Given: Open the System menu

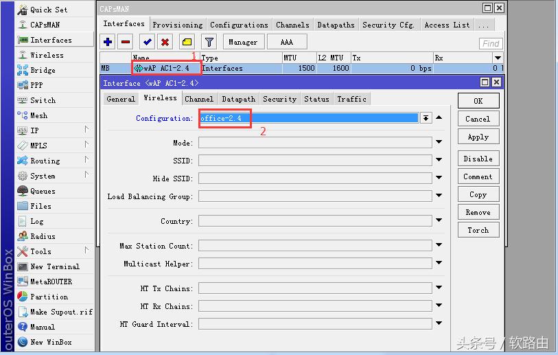Looking at the screenshot, I should click(x=54, y=176).
